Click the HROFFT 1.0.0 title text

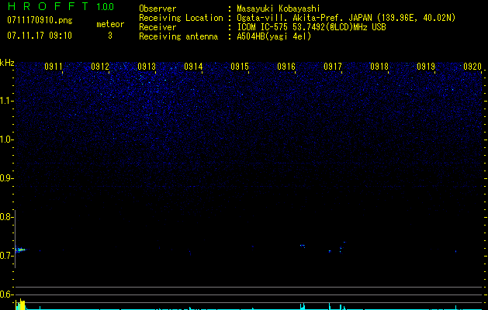click(61, 6)
